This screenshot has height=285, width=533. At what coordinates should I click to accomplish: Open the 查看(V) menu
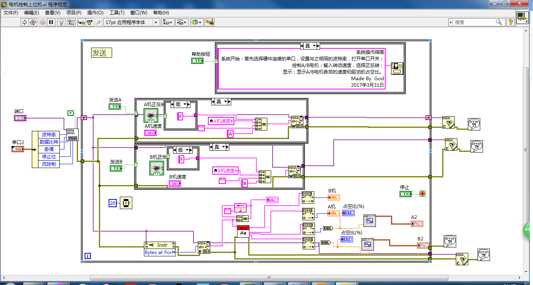pos(53,12)
